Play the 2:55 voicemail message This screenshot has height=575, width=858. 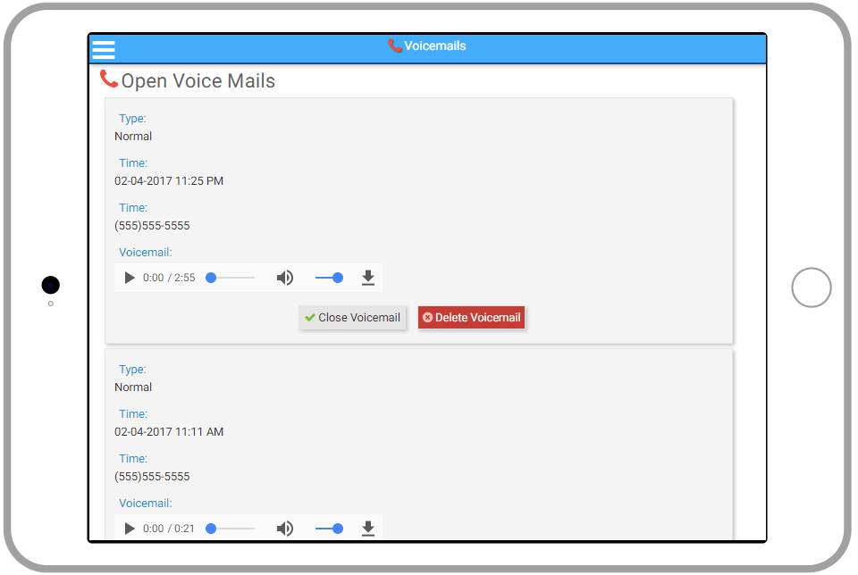tap(129, 278)
